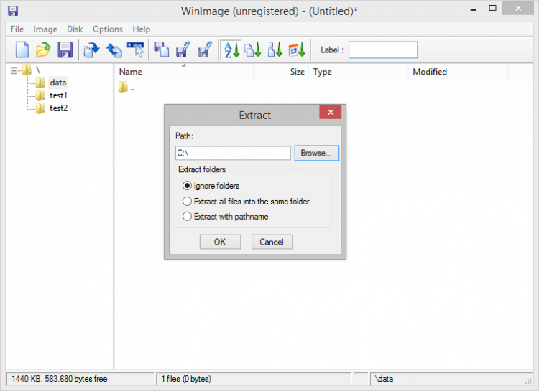The height and width of the screenshot is (391, 539).
Task: Click the Image properties cursor icon
Action: [x=136, y=50]
